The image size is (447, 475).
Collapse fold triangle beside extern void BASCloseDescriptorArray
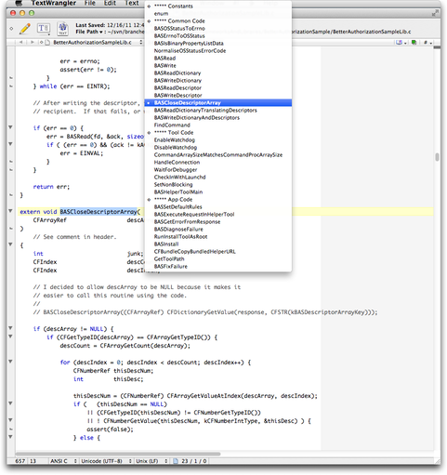tap(10, 211)
